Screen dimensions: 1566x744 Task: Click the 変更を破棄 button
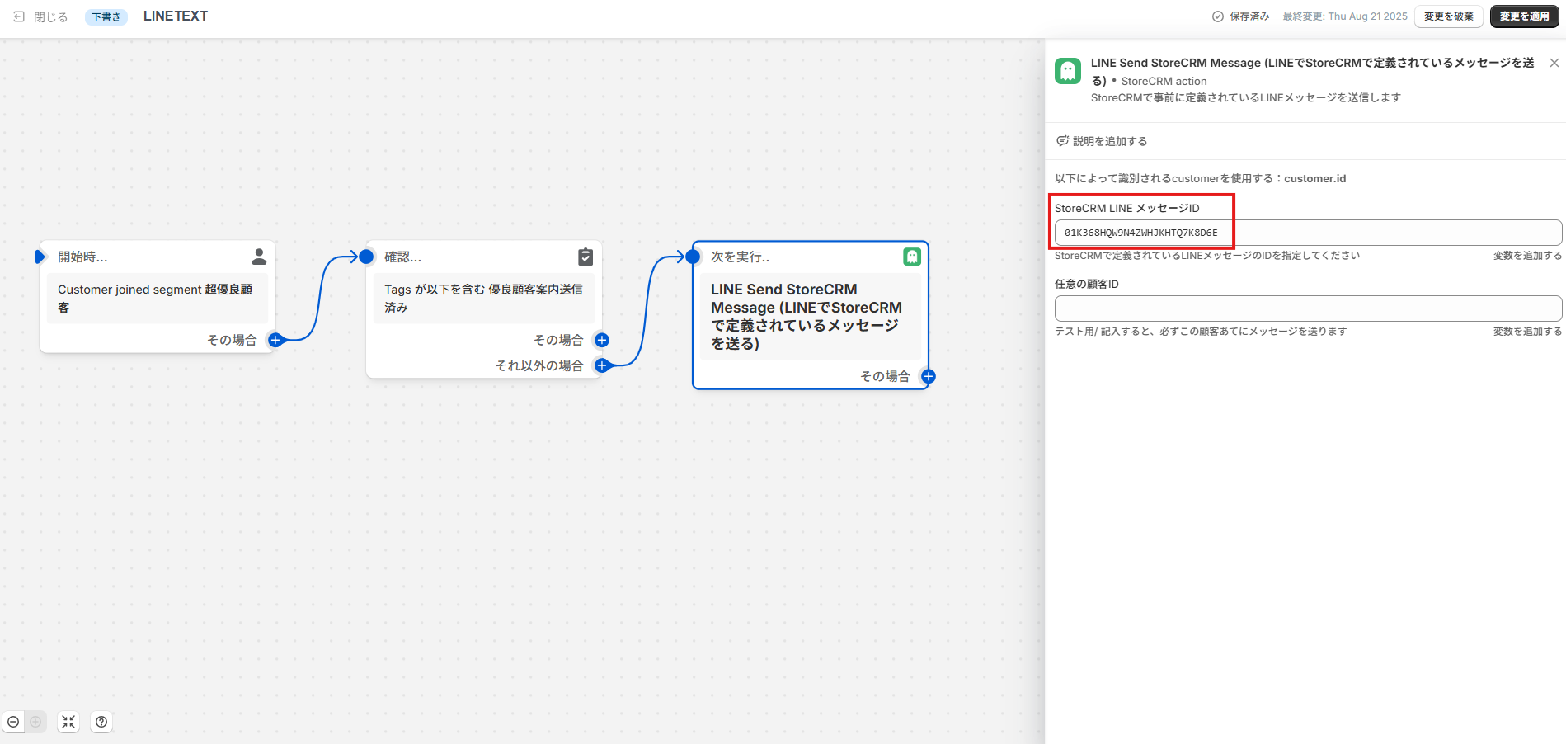click(x=1449, y=16)
